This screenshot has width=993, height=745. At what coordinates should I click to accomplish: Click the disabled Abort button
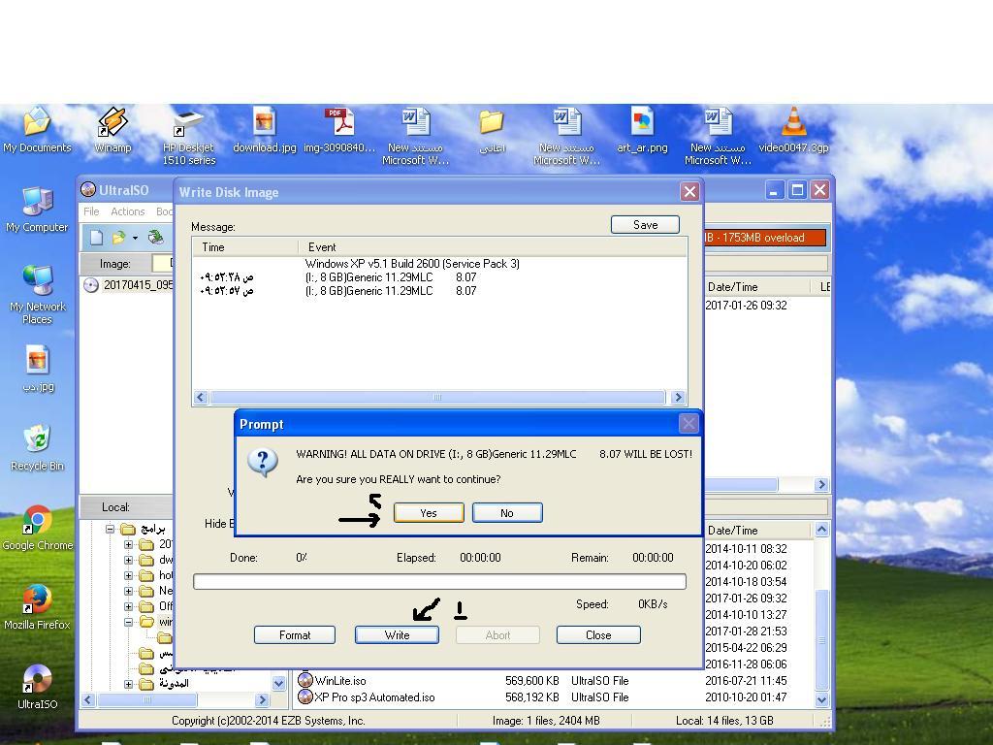click(x=497, y=634)
